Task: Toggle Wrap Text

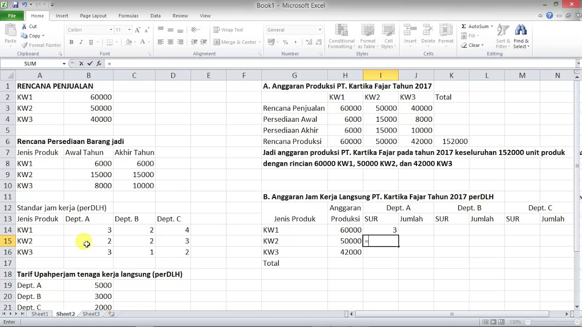Action: pyautogui.click(x=228, y=30)
